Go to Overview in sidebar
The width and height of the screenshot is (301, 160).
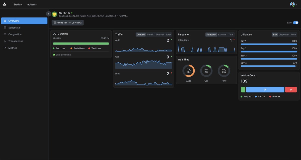coord(24,21)
